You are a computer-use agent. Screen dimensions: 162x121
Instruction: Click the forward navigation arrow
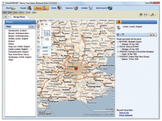pos(9,16)
